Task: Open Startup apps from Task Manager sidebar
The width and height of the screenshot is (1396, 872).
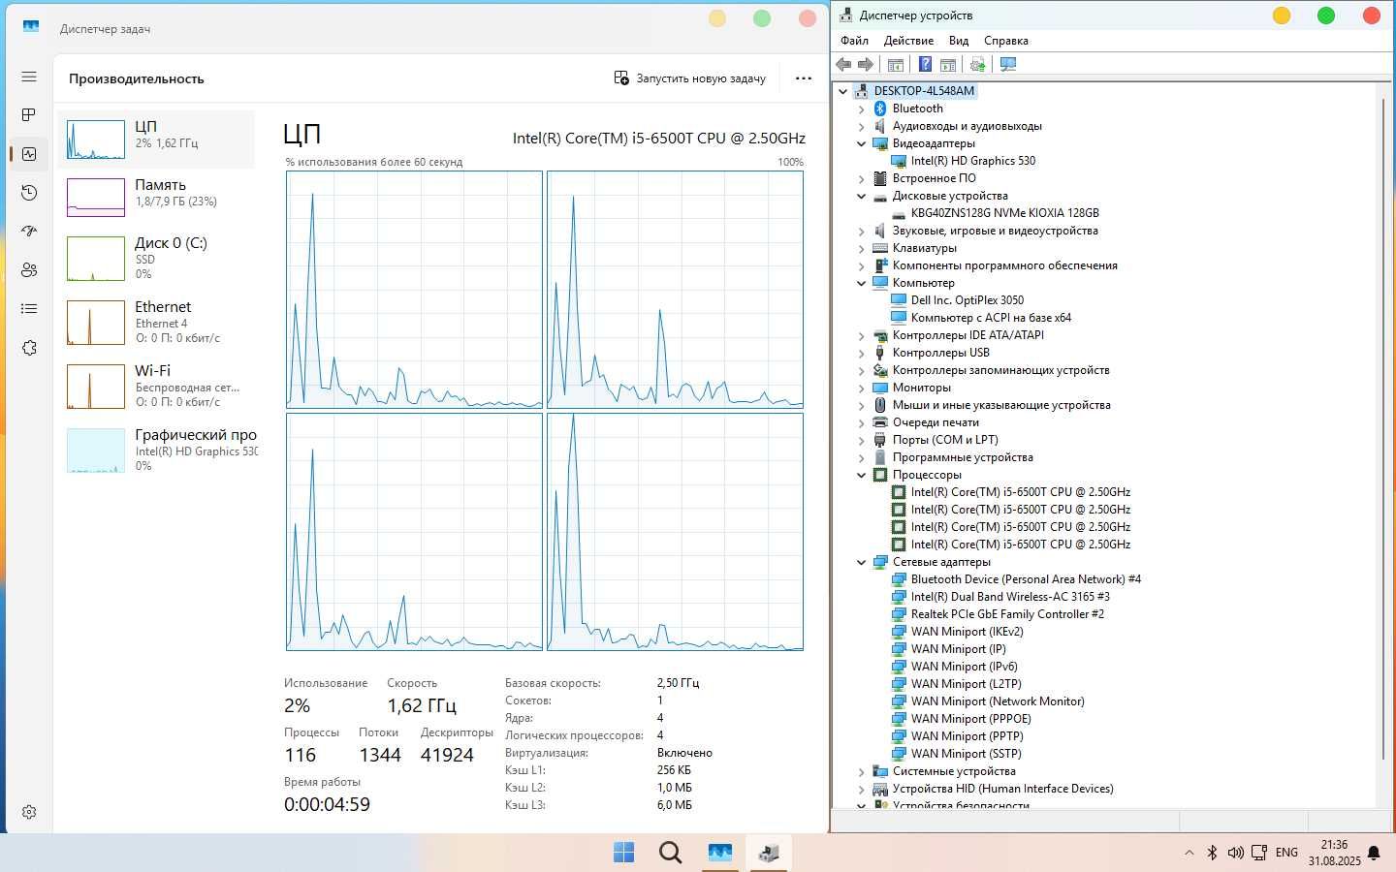Action: (x=29, y=231)
